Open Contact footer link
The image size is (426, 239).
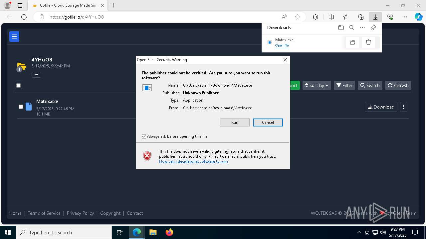tap(135, 213)
